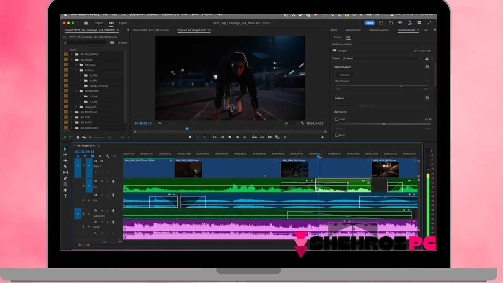Switch Project panel to icon view
Screen dimensions: 503x283
tap(78, 138)
